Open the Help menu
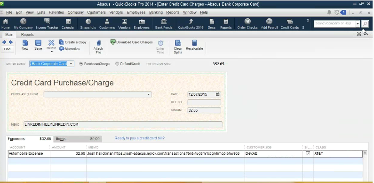The image size is (374, 183). coord(204,12)
